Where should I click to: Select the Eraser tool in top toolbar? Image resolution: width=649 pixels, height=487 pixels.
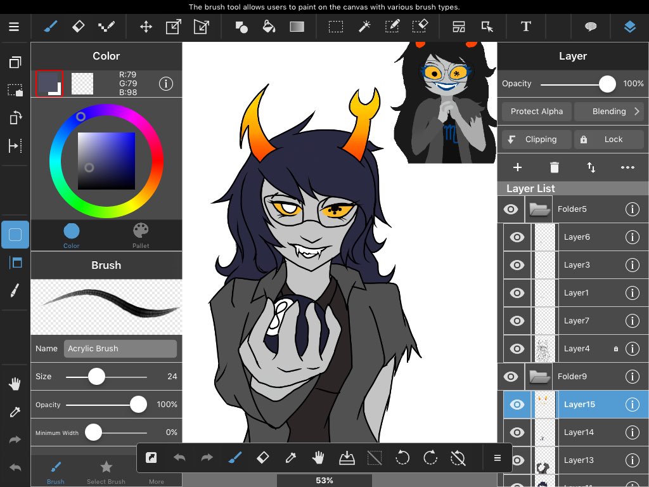coord(78,27)
